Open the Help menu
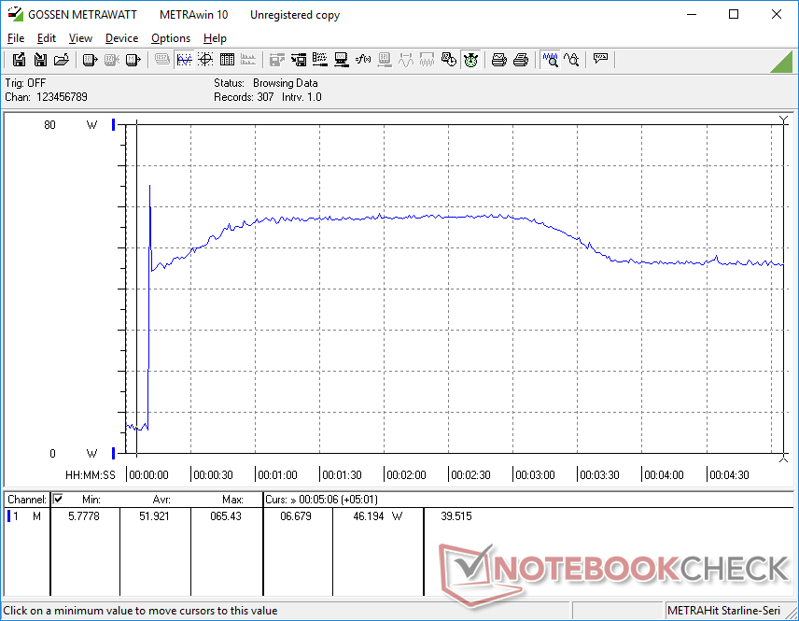Screen dimensions: 799x621 [215, 38]
